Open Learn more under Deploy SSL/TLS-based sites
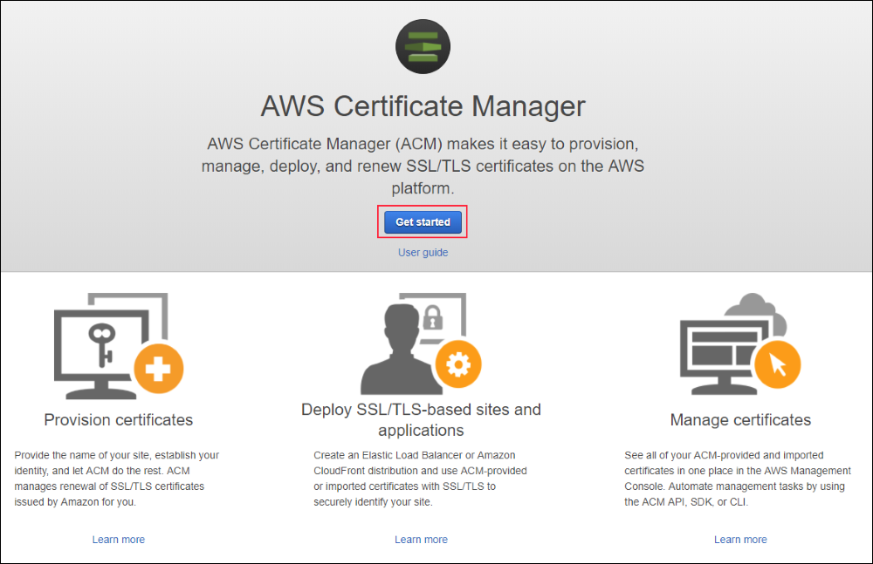Viewport: 873px width, 564px height. click(x=421, y=540)
